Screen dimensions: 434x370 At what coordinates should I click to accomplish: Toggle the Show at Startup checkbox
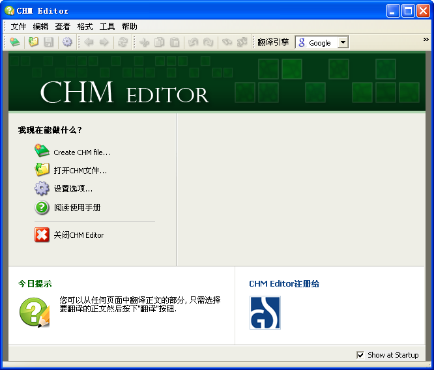(360, 355)
